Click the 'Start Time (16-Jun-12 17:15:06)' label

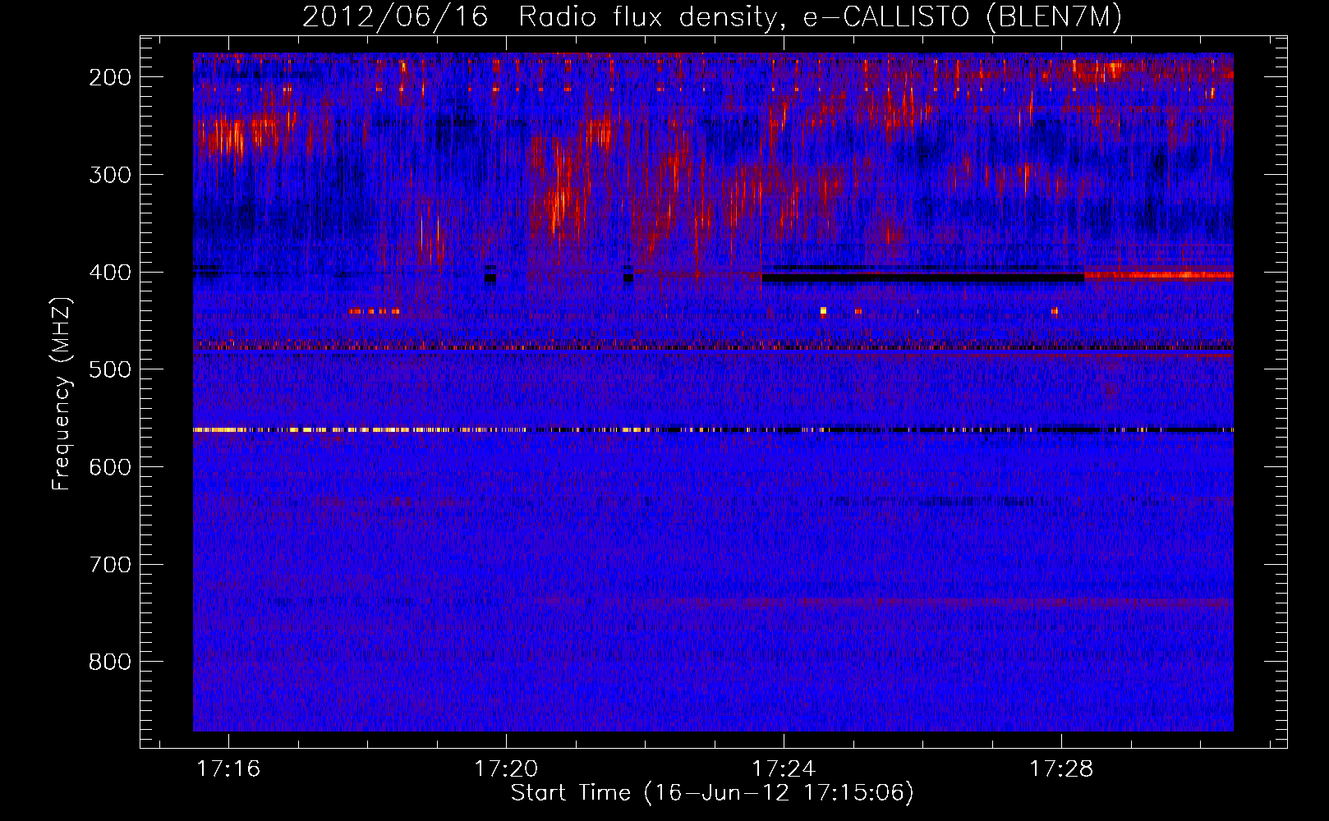pyautogui.click(x=712, y=793)
